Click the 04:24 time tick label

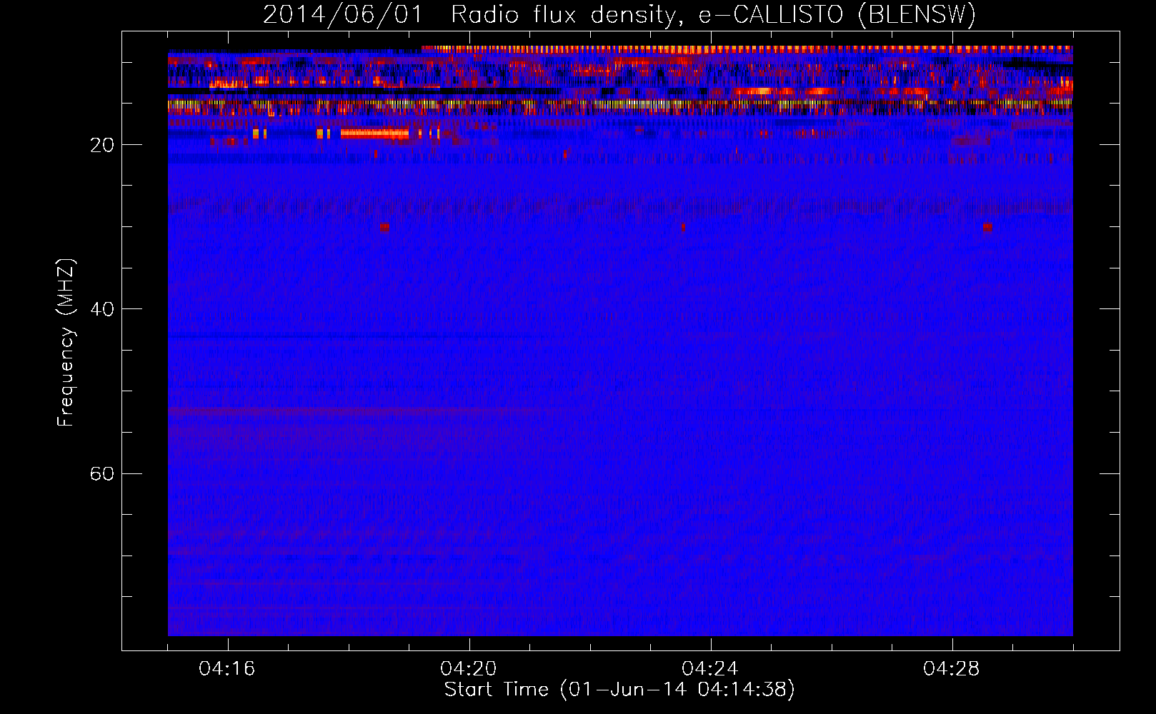710,669
